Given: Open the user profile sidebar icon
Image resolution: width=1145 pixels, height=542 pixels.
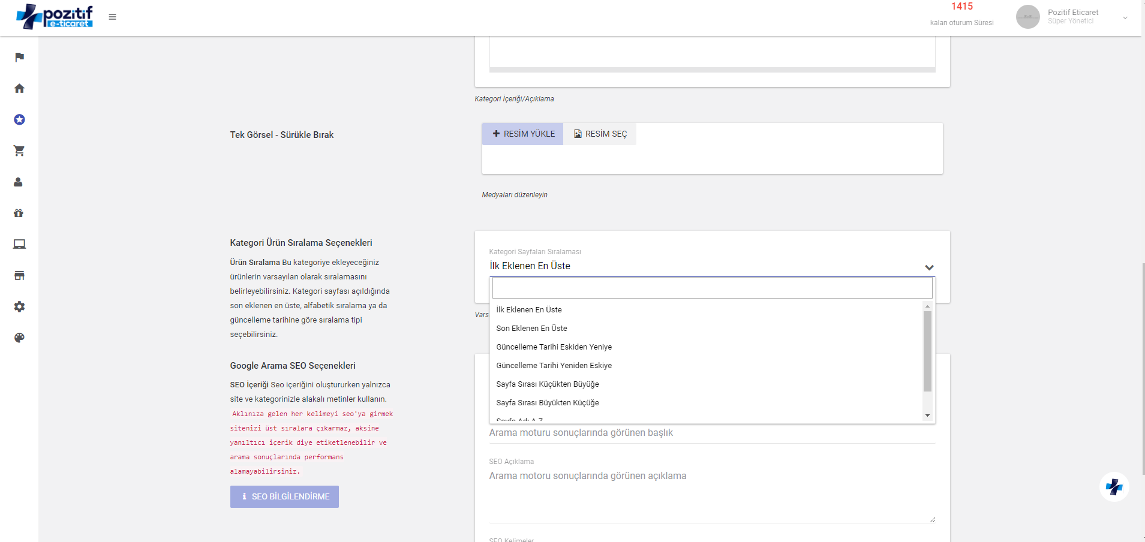Looking at the screenshot, I should 19,182.
